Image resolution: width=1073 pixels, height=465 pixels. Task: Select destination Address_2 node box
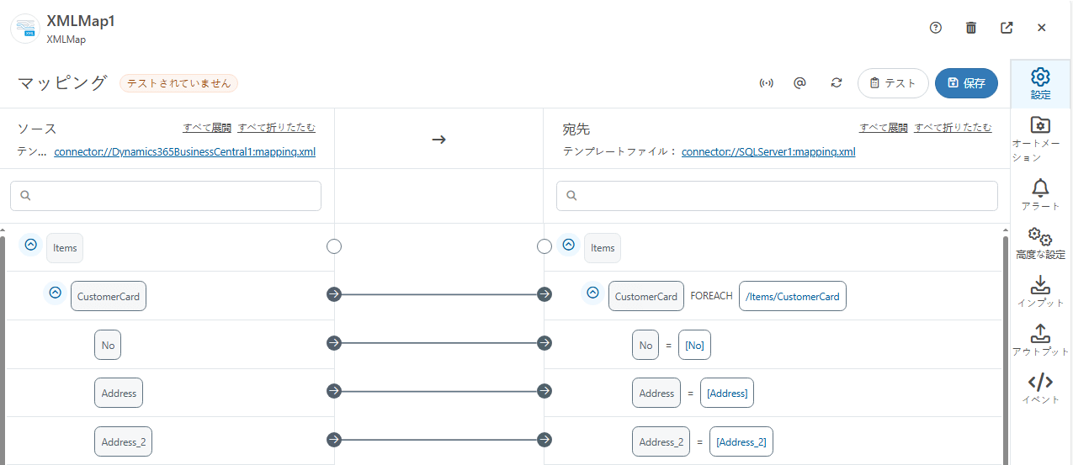point(661,441)
